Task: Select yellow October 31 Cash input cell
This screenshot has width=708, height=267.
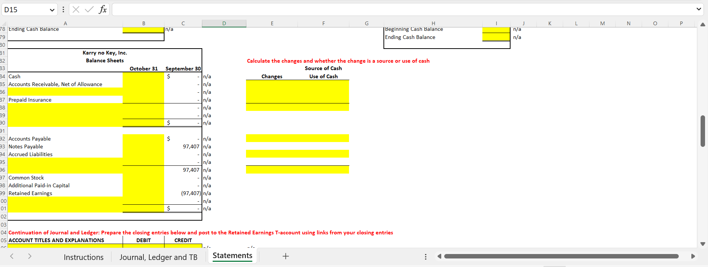Action: coord(143,76)
